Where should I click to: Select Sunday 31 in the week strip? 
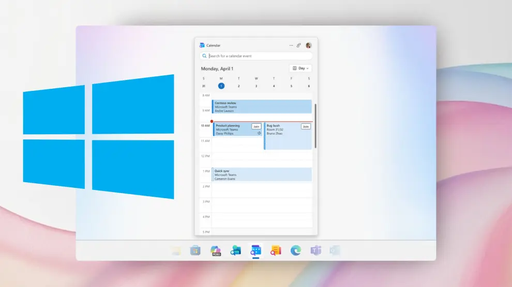point(204,86)
